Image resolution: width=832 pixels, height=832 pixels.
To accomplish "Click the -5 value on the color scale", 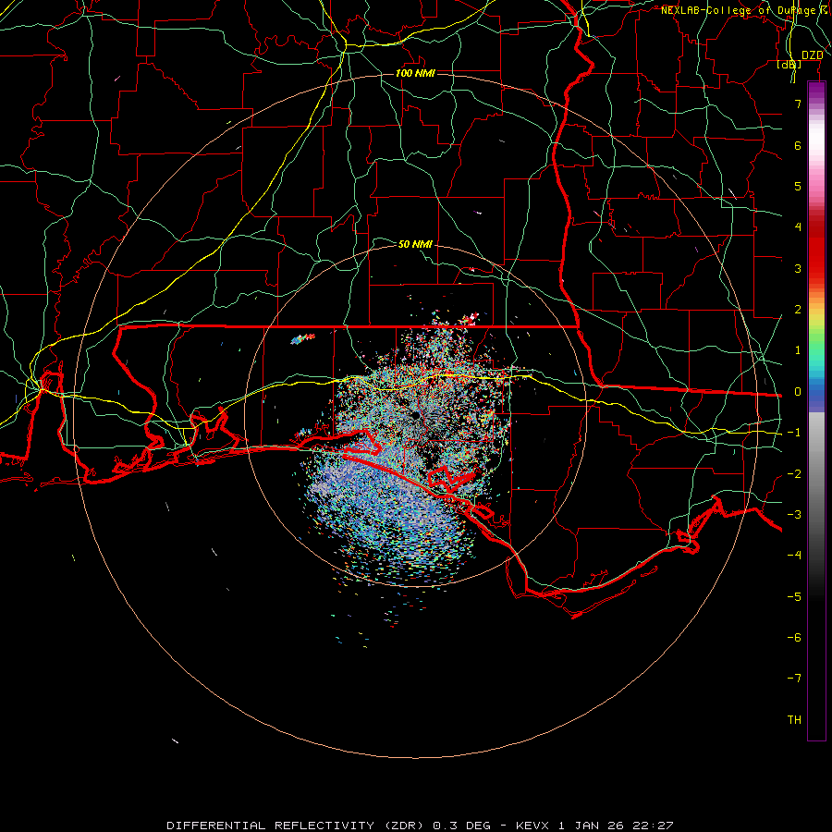I will pos(794,597).
